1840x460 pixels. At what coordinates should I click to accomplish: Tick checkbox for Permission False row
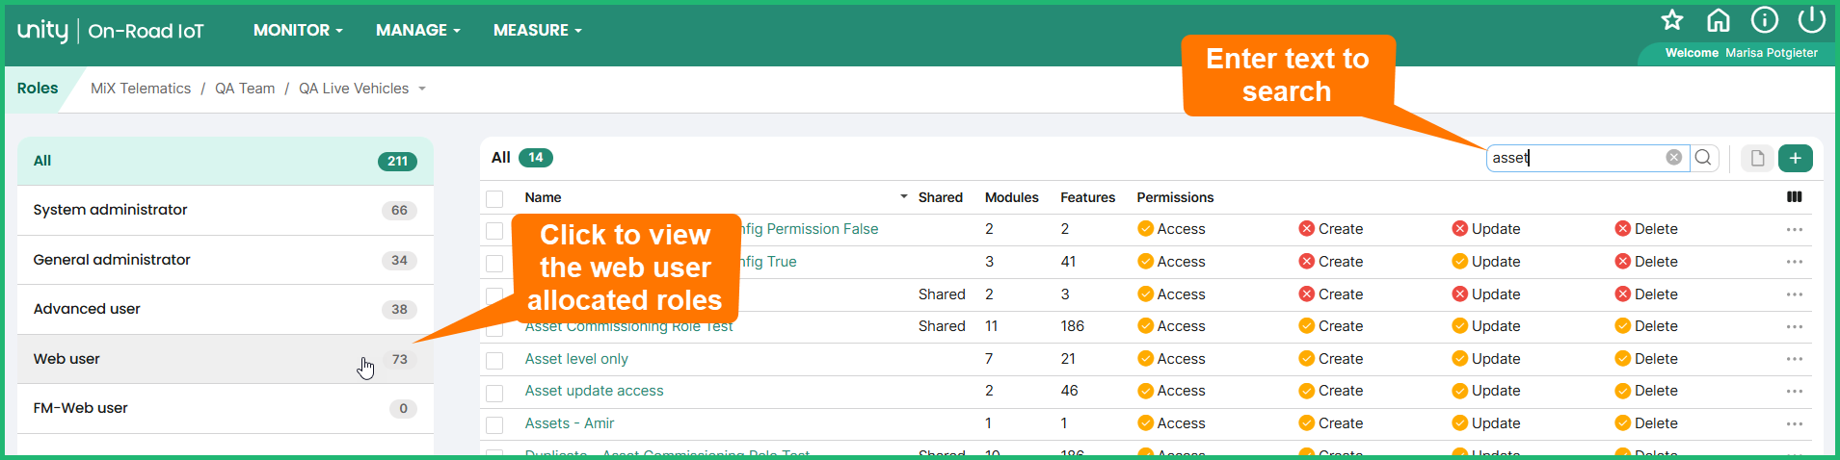click(494, 230)
